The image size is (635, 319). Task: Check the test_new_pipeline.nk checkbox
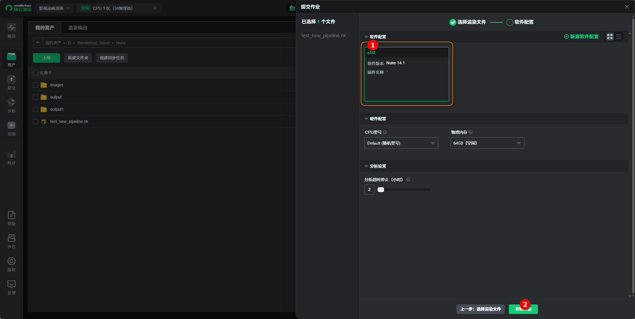[36, 122]
